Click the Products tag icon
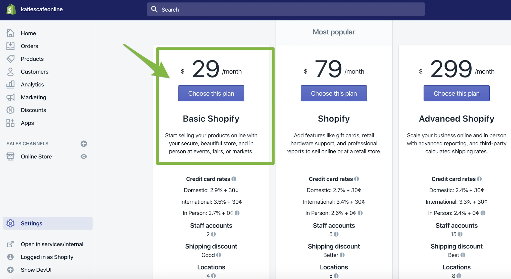The image size is (511, 279). 10,59
